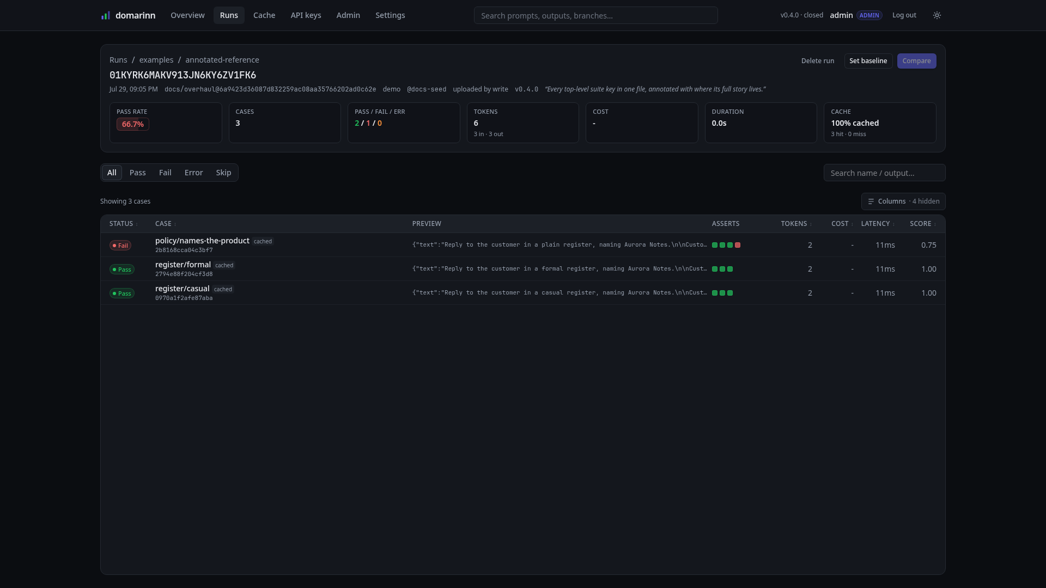Go to the API keys page
This screenshot has width=1046, height=588.
[x=306, y=15]
